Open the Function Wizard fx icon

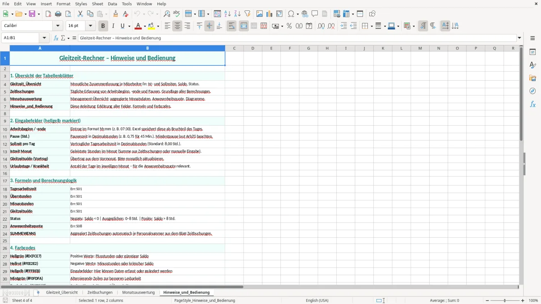click(x=56, y=38)
